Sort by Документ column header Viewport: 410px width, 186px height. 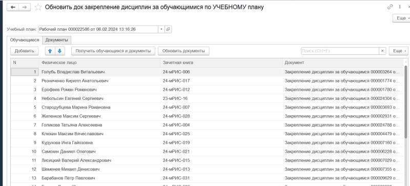pos(343,63)
